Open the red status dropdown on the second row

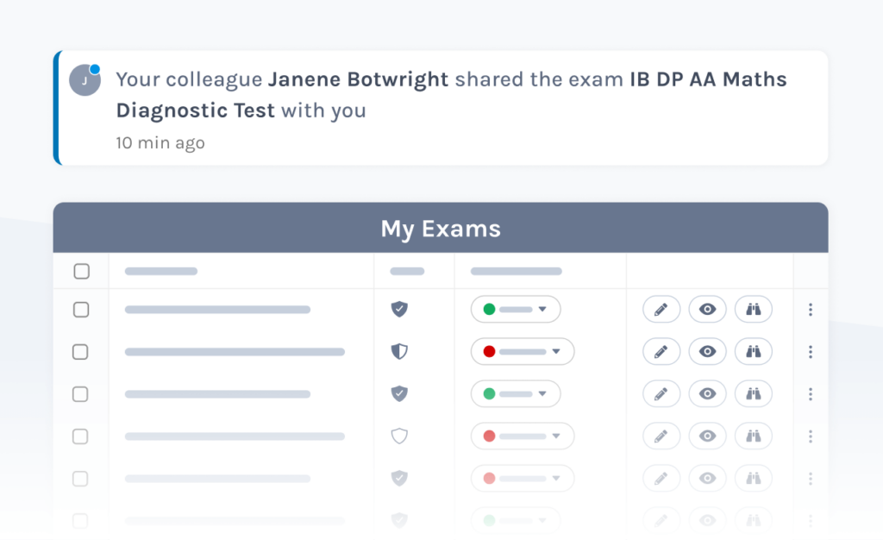coord(523,351)
